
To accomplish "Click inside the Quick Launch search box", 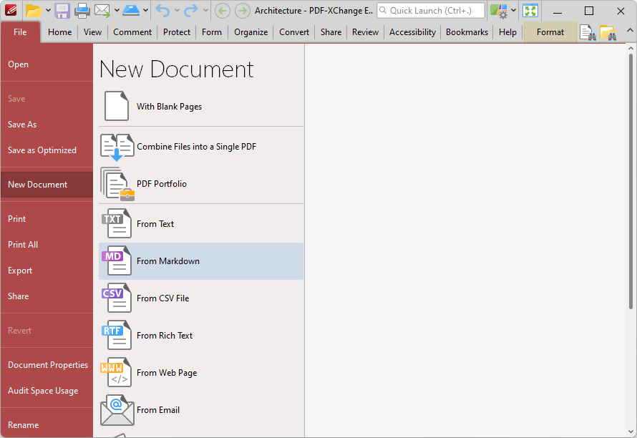I will [431, 11].
